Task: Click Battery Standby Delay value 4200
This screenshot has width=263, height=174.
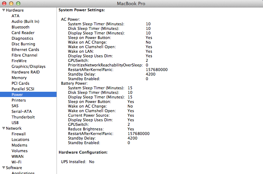Action: coord(132,138)
